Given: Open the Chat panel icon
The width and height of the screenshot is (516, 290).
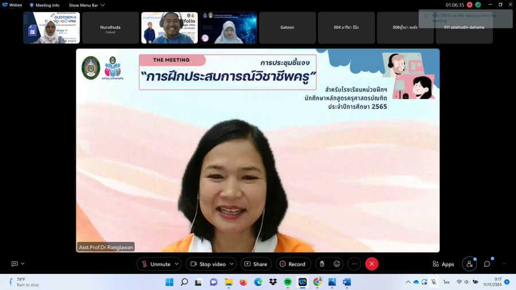Looking at the screenshot, I should (x=487, y=264).
